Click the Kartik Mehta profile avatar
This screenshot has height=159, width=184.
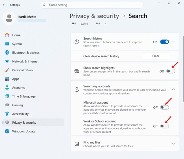tap(9, 18)
